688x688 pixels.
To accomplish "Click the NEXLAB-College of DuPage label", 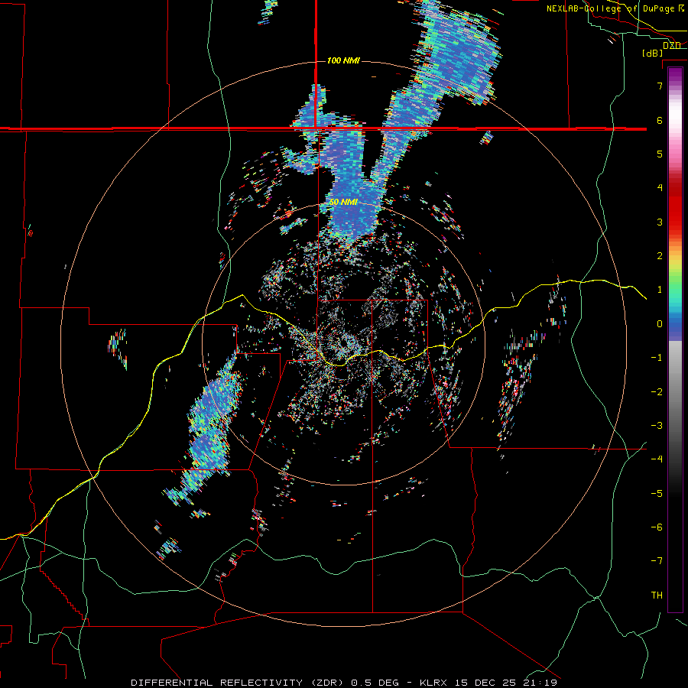I will (612, 8).
